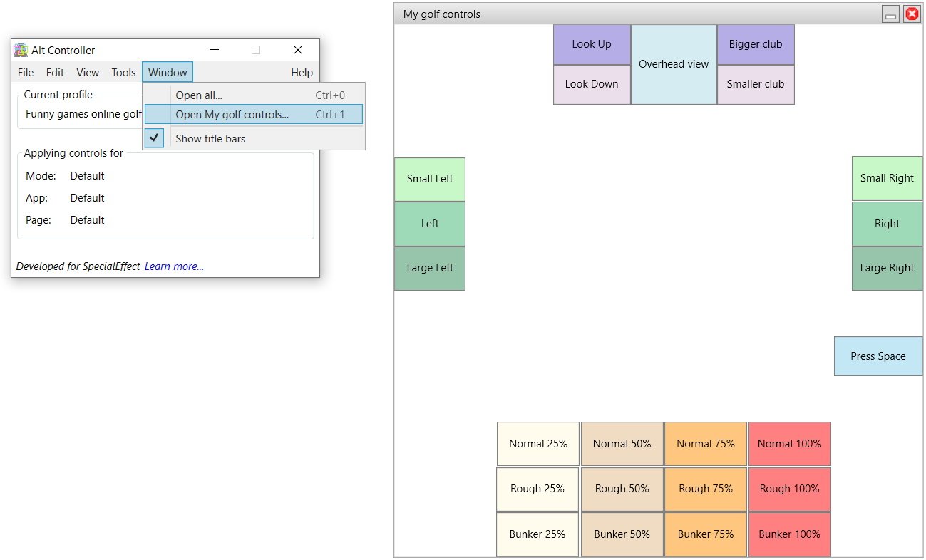The height and width of the screenshot is (560, 926).
Task: Click the Alt Controller application icon
Action: pyautogui.click(x=20, y=50)
